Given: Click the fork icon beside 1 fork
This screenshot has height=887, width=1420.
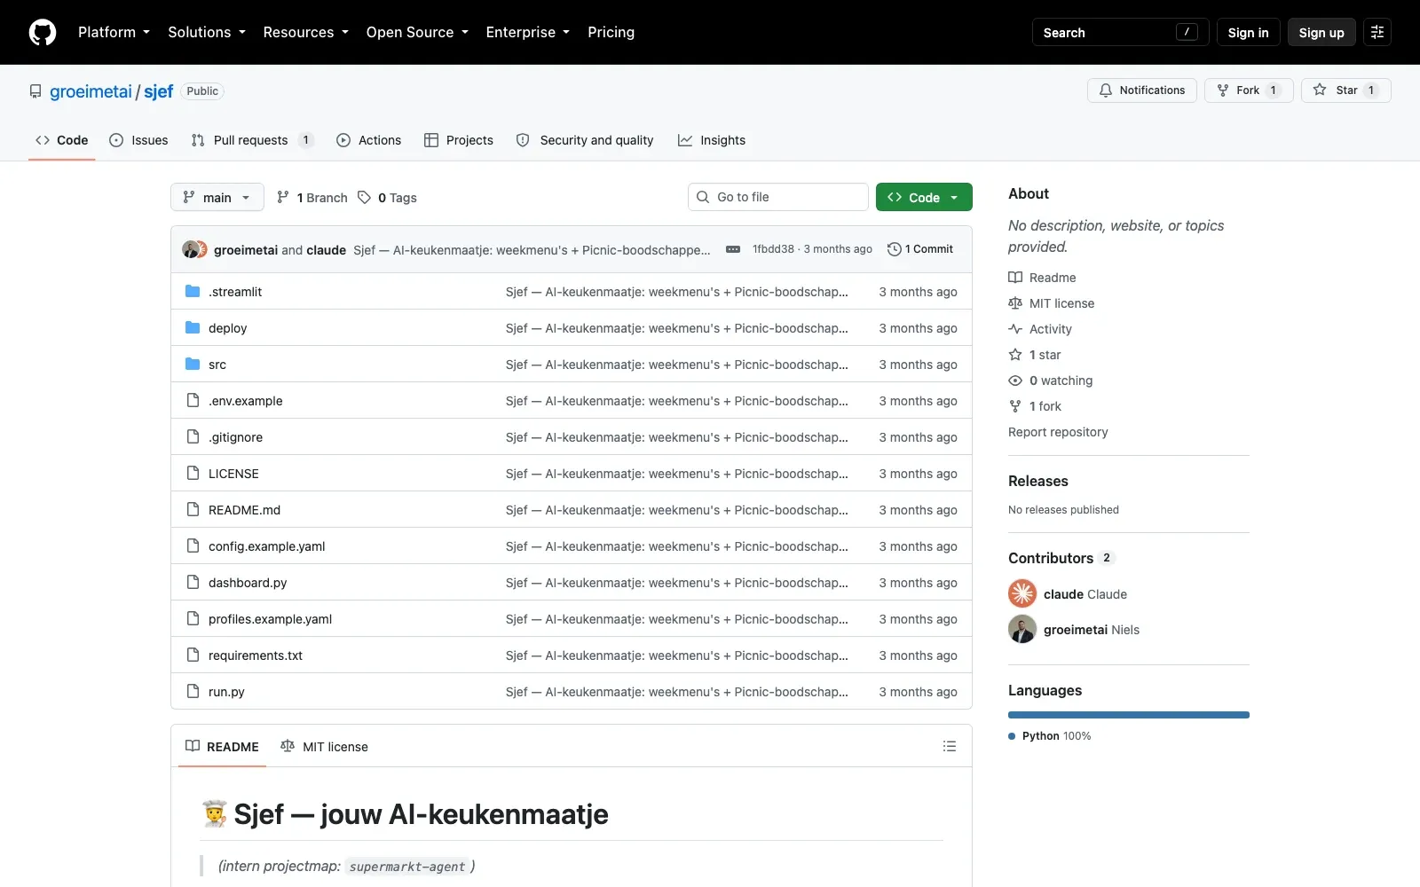Looking at the screenshot, I should point(1015,406).
